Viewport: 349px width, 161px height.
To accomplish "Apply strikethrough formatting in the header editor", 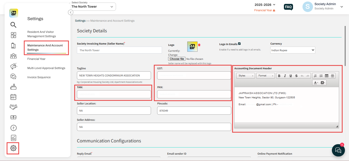I will (296, 76).
